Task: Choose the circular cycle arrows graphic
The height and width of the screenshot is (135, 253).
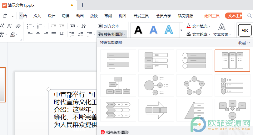Action: point(194,86)
